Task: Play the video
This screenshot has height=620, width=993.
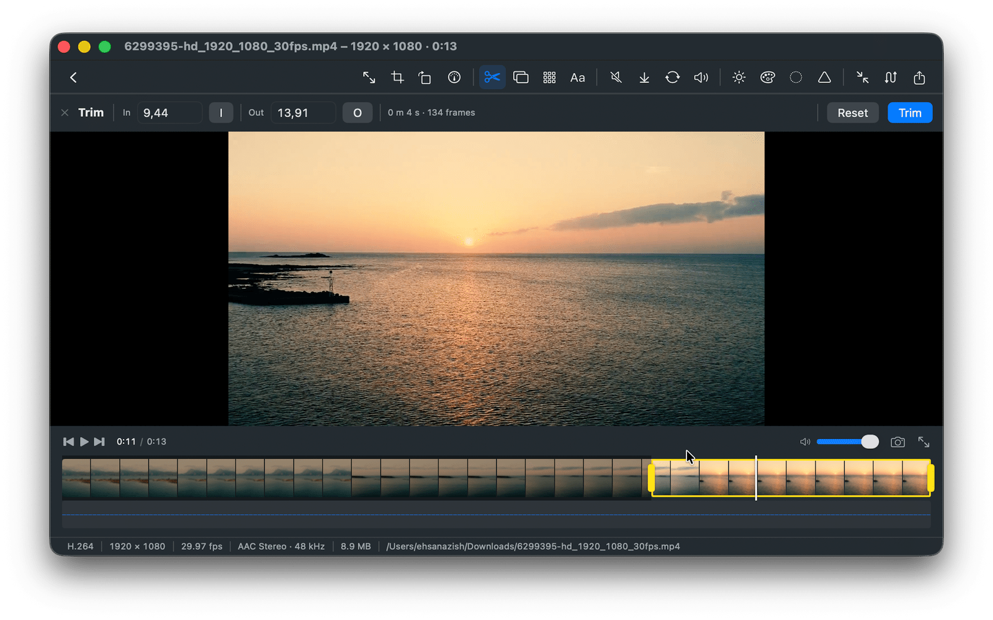Action: [x=84, y=442]
